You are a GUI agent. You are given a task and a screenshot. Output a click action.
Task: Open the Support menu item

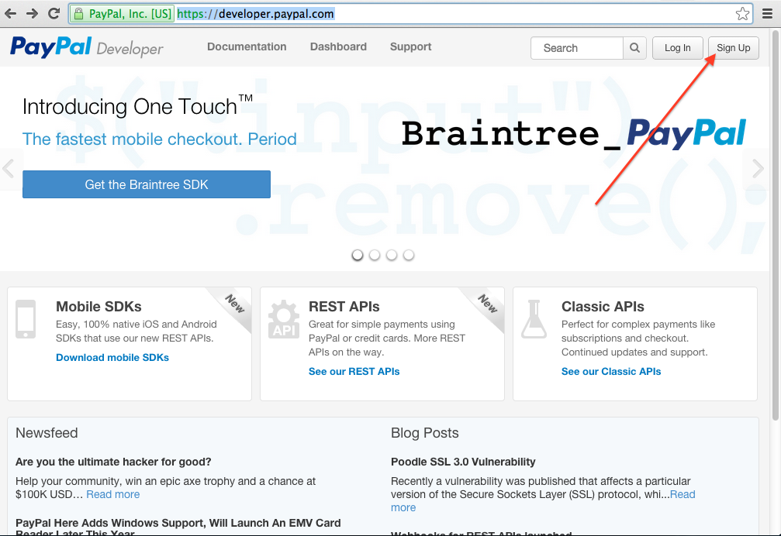point(410,46)
